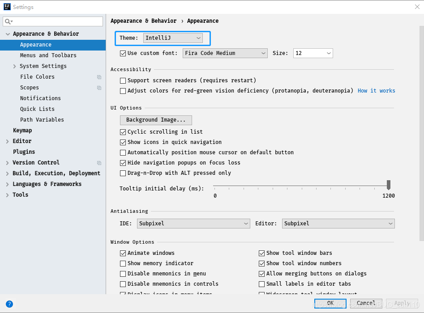Click the magnifier icon in the search field
The height and width of the screenshot is (313, 424).
[x=8, y=21]
